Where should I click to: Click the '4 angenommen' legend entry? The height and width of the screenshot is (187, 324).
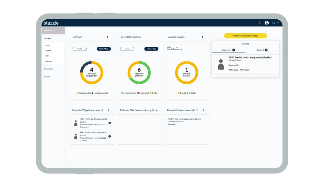coord(129,93)
